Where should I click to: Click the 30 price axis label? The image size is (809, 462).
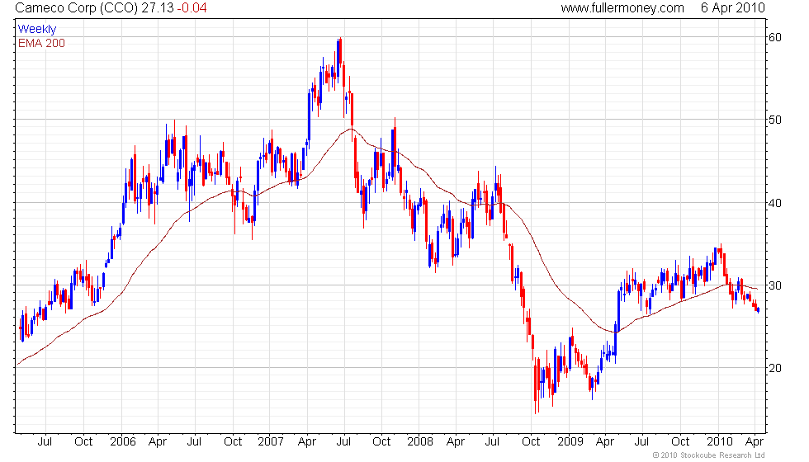point(775,285)
